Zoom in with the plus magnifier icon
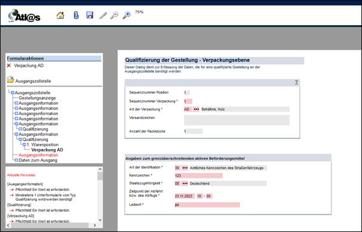 click(126, 15)
